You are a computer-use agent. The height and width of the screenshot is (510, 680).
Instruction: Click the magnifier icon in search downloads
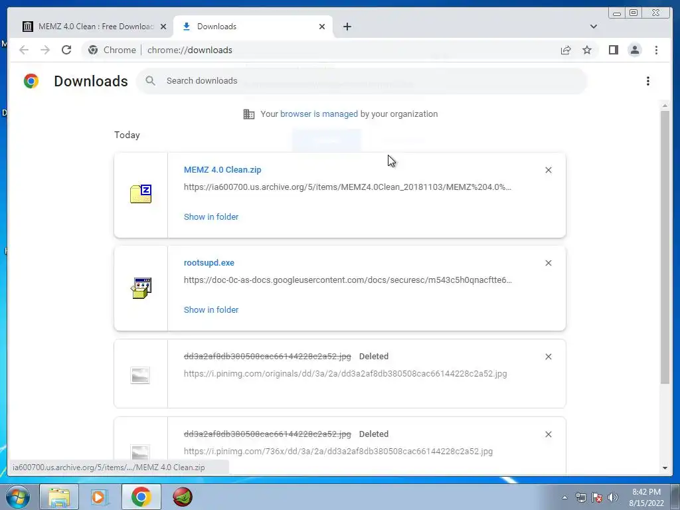click(151, 80)
